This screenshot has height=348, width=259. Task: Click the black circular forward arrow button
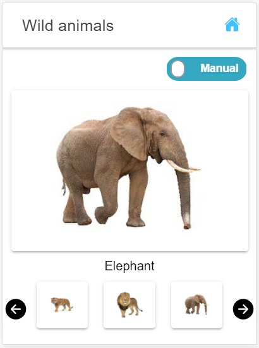(243, 309)
